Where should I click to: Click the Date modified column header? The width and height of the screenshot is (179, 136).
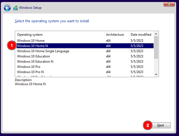pos(141,35)
